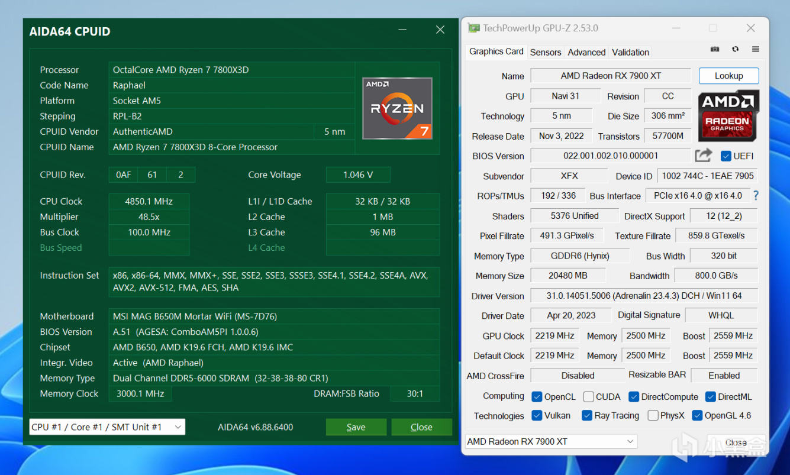Click the GPU-Z title bar app icon
790x475 pixels.
click(474, 28)
